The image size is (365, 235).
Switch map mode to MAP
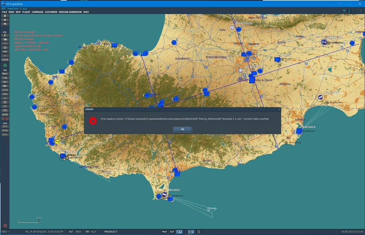pyautogui.click(x=164, y=232)
